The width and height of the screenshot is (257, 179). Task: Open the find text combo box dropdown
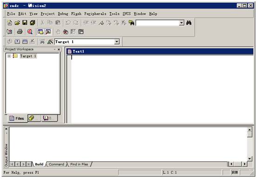[181, 23]
